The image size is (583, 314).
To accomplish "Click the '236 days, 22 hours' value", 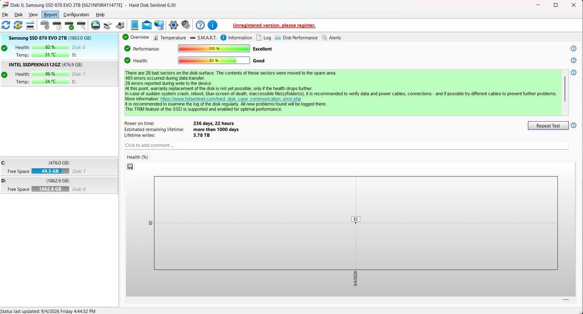I will tap(213, 124).
